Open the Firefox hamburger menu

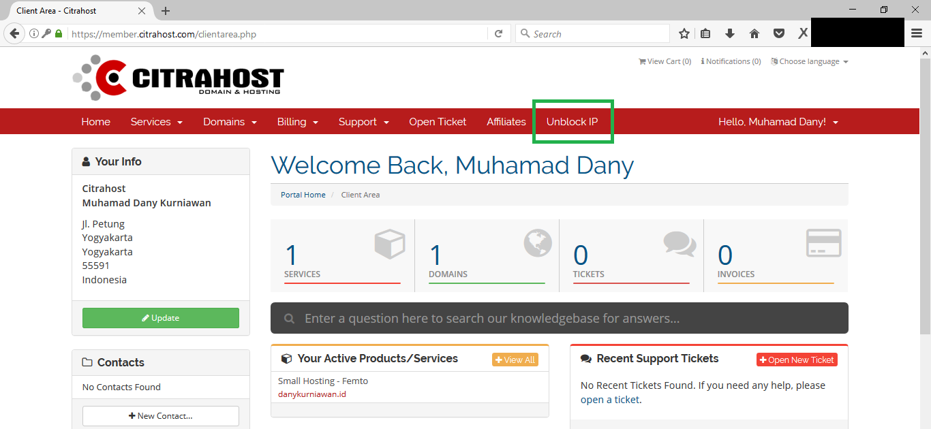[x=917, y=33]
